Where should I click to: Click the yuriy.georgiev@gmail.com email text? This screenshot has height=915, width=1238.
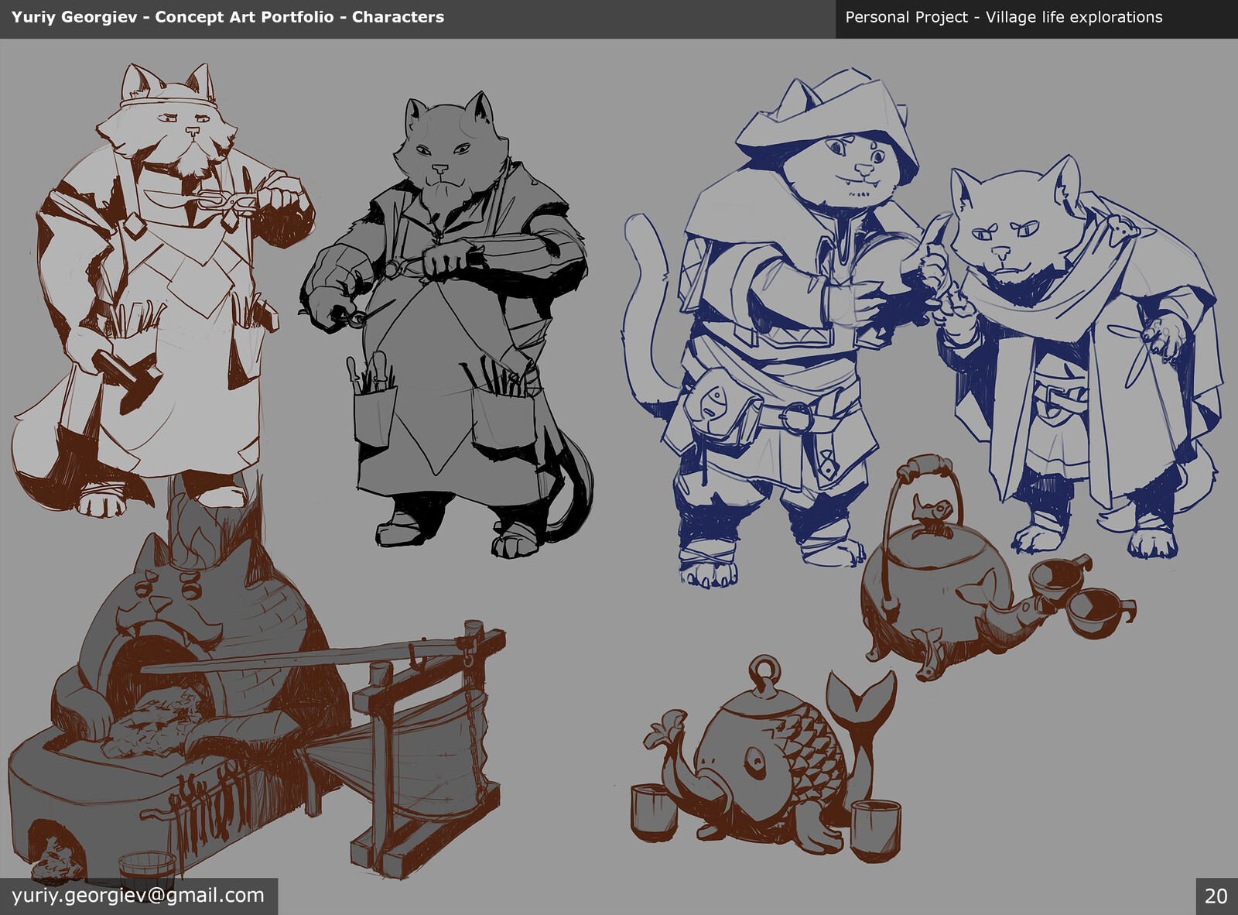coord(138,896)
